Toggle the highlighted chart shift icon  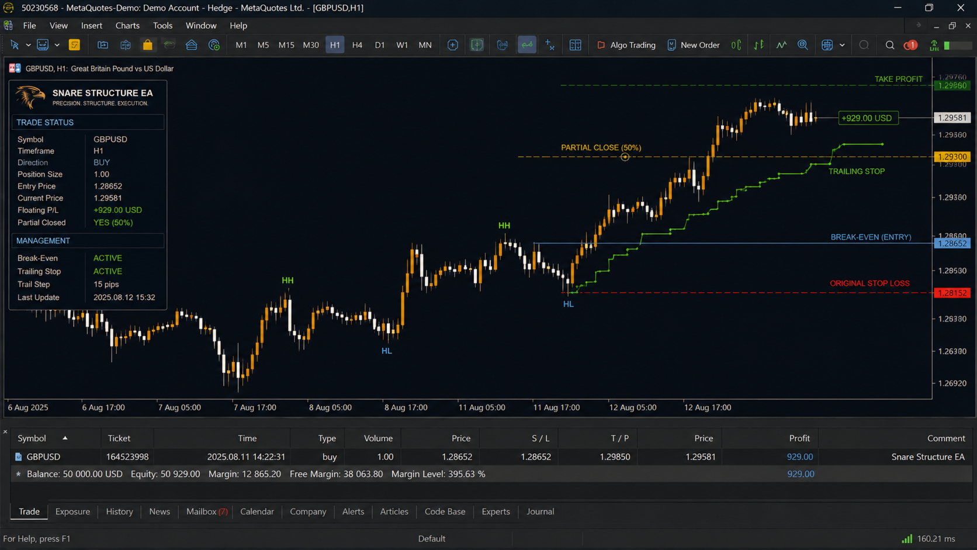click(x=526, y=45)
